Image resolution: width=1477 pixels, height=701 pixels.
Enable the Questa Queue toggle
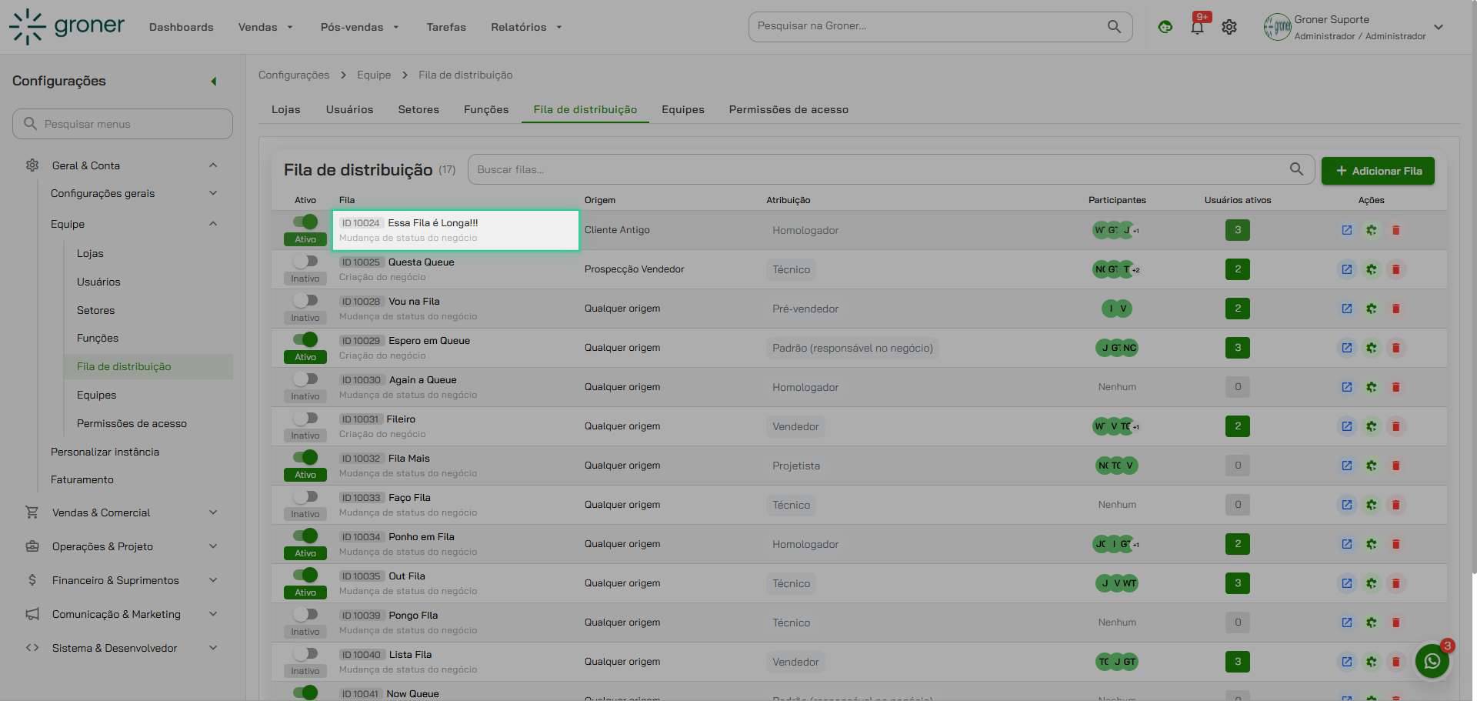[305, 262]
